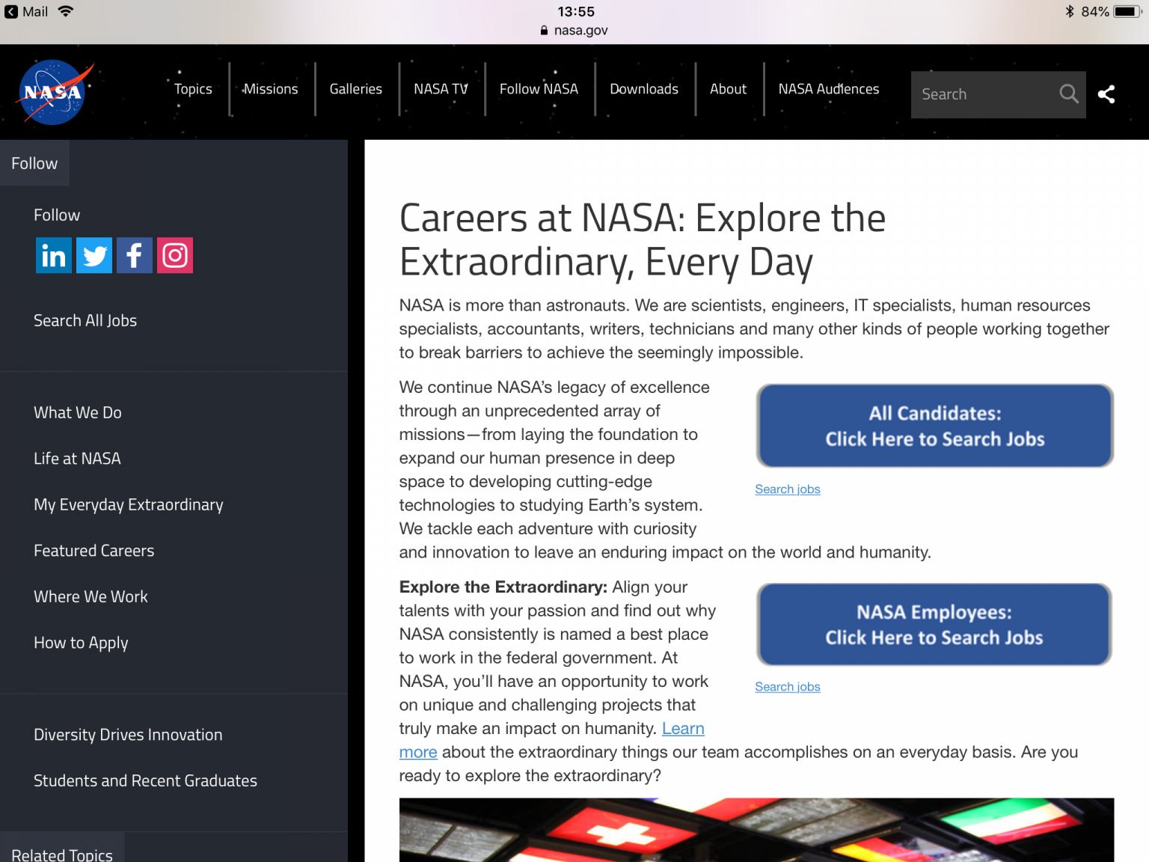Screen dimensions: 1149x862
Task: Follow the Learn more link
Action: pyautogui.click(x=683, y=729)
